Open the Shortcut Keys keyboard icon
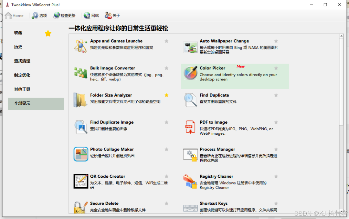The width and height of the screenshot is (349, 219). (x=190, y=208)
